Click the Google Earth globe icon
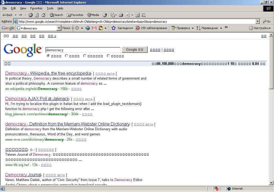274x192 pixels. (x=88, y=28)
